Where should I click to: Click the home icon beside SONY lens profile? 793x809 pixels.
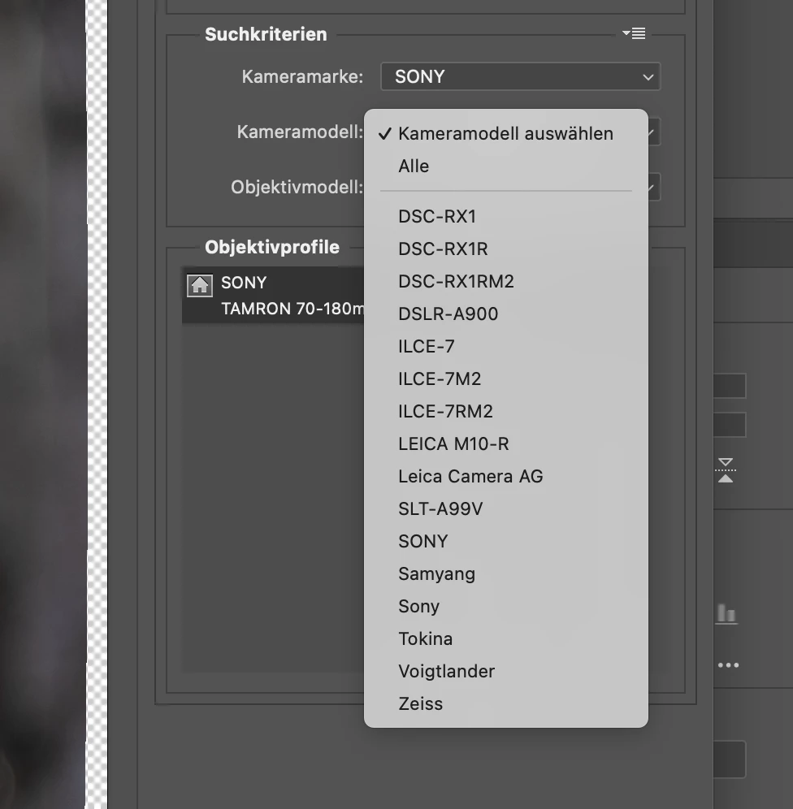click(x=200, y=285)
